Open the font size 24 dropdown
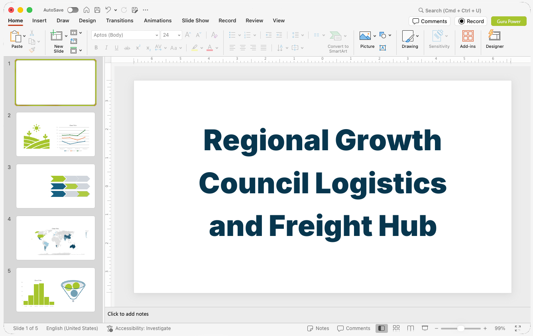 point(179,35)
